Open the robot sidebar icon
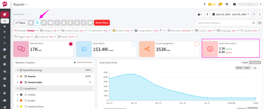This screenshot has height=109, width=263. coord(5,100)
